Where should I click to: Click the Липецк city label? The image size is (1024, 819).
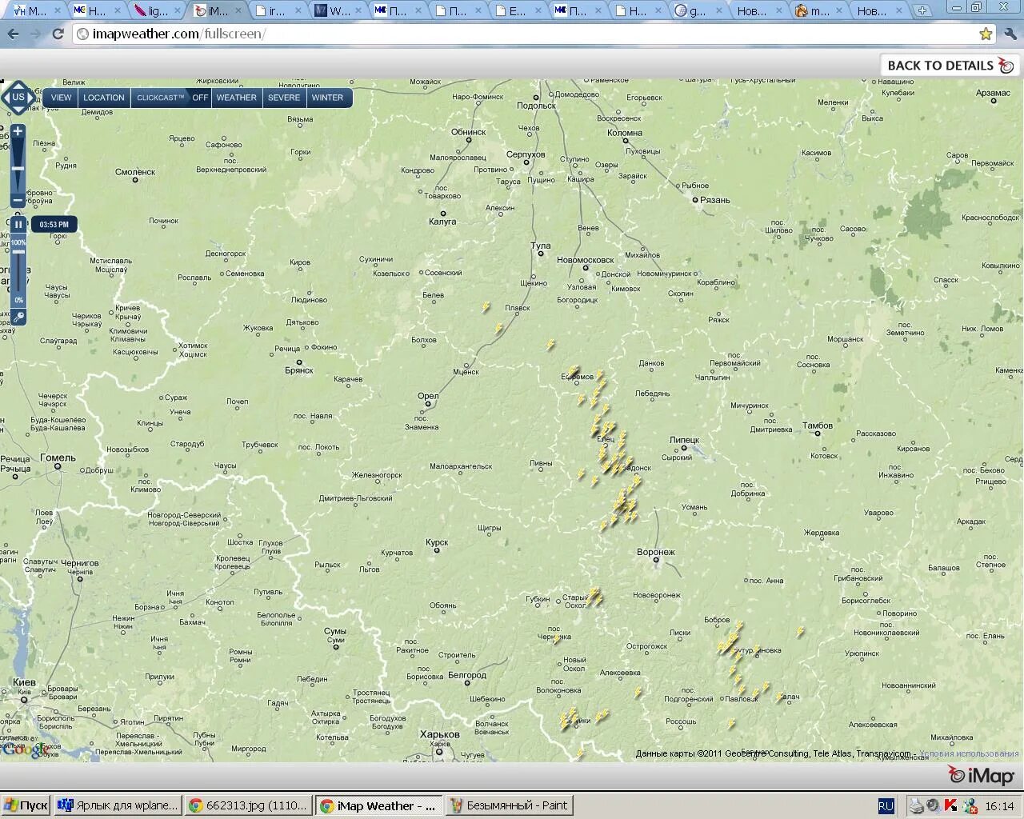[x=684, y=440]
